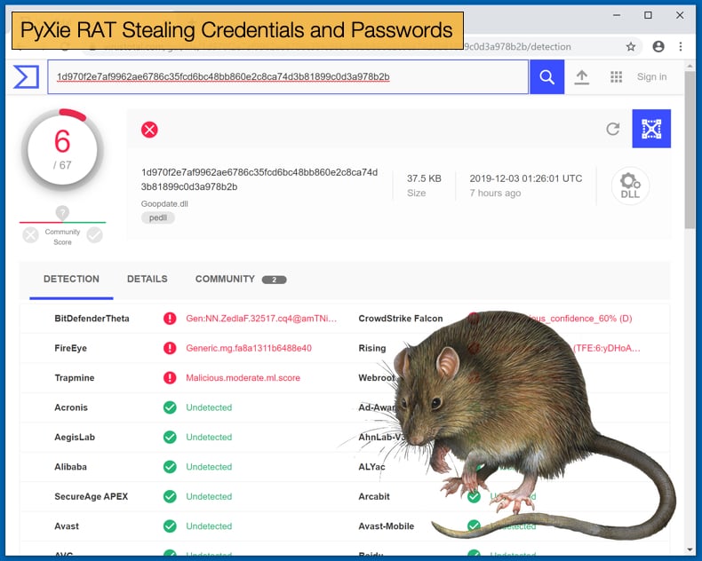Switch to the DETECTION tab
The height and width of the screenshot is (561, 702).
tap(71, 279)
